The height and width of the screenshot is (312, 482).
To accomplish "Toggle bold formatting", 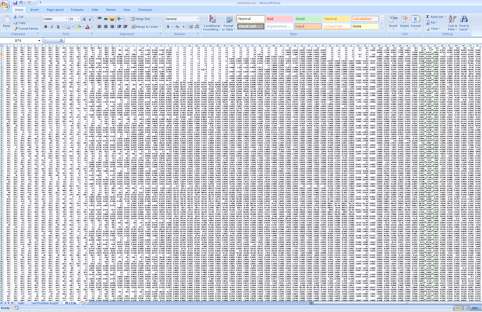I will 45,27.
